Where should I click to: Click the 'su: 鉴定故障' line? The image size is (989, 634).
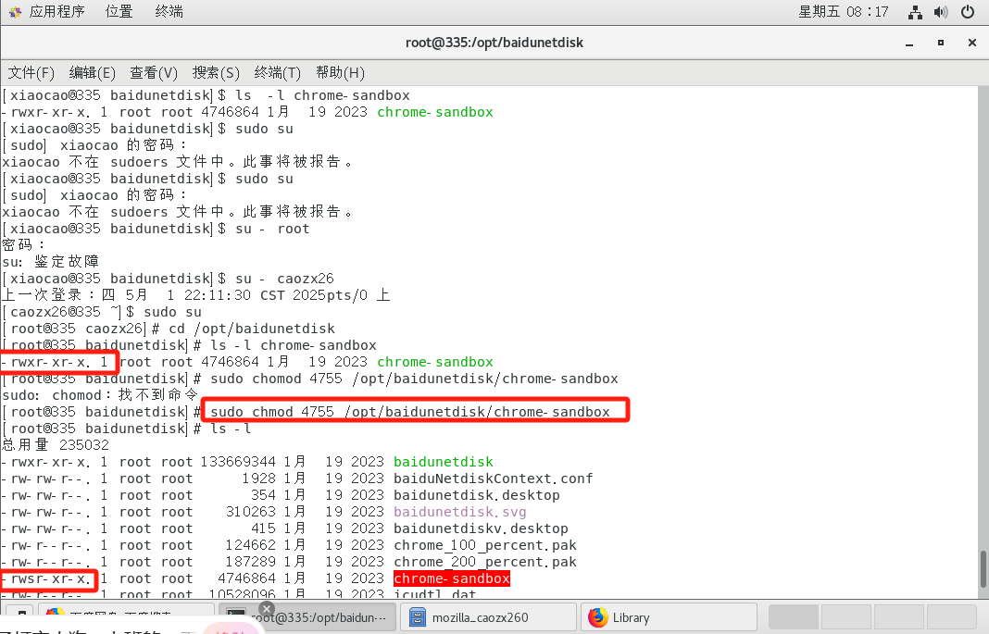point(50,262)
